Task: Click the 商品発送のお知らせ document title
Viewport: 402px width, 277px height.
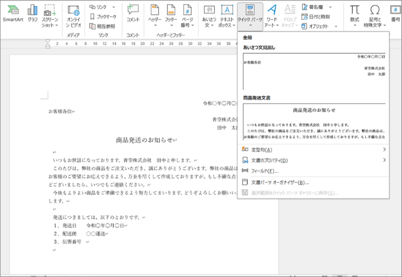Action: [x=145, y=140]
